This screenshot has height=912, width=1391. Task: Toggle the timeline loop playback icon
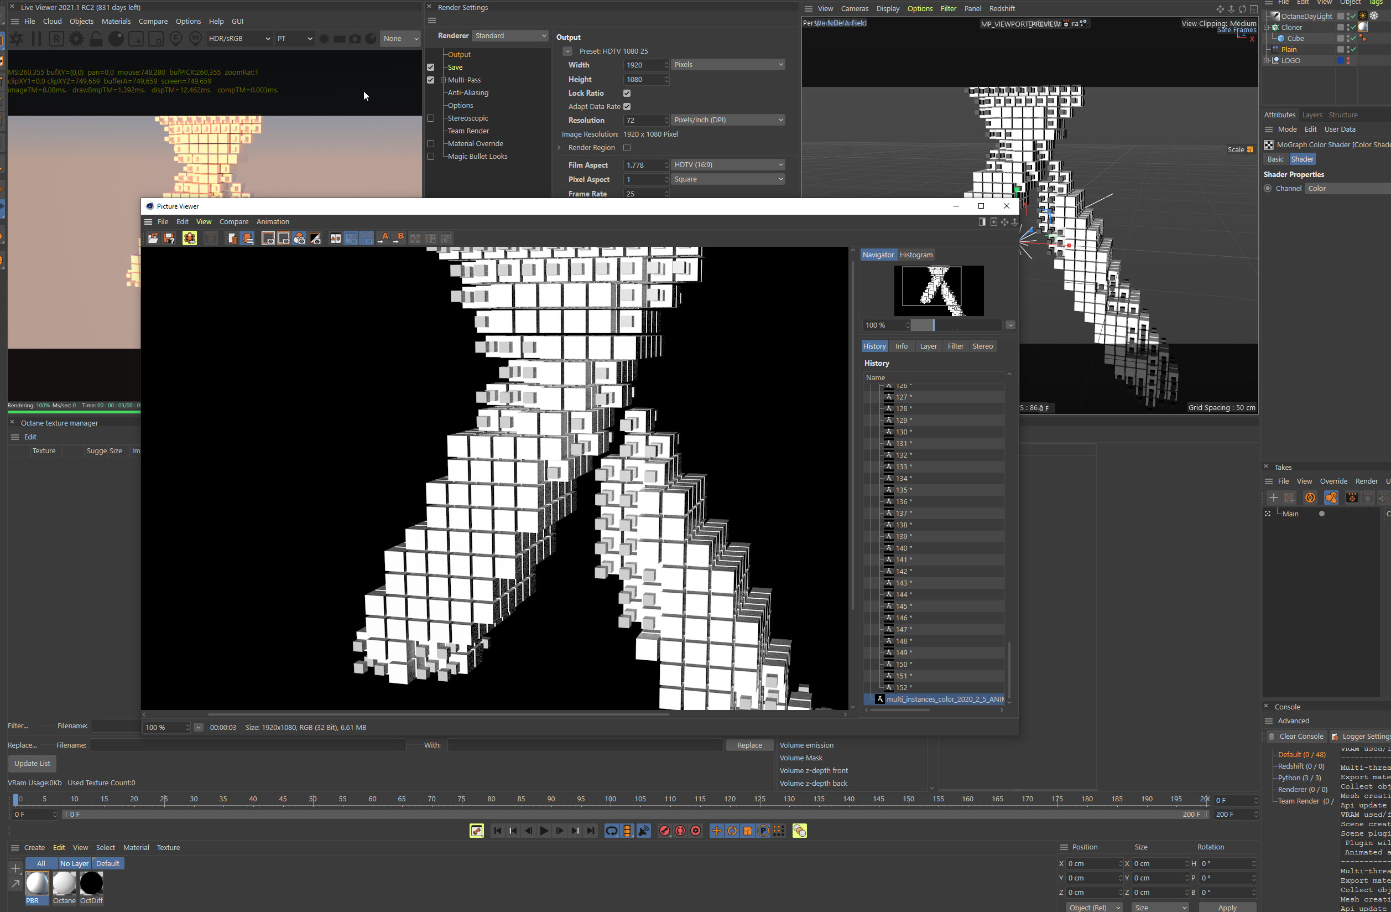point(611,831)
